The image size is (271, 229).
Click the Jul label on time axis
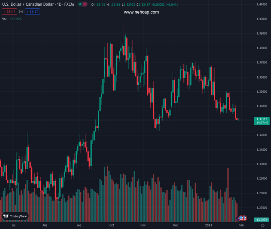click(x=14, y=226)
